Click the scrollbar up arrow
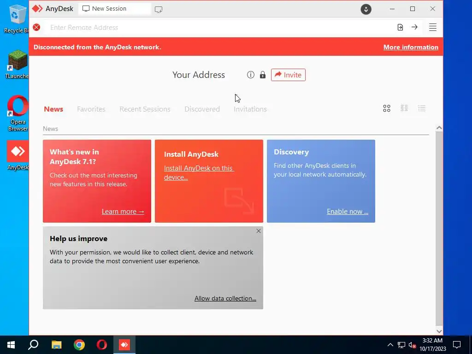472x354 pixels. point(439,128)
